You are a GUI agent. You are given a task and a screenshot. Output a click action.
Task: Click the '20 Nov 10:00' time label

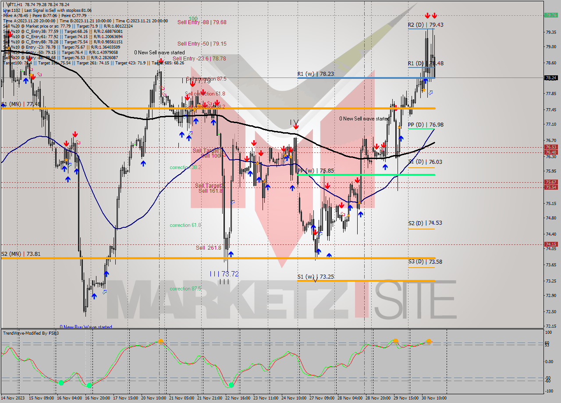click(x=154, y=398)
